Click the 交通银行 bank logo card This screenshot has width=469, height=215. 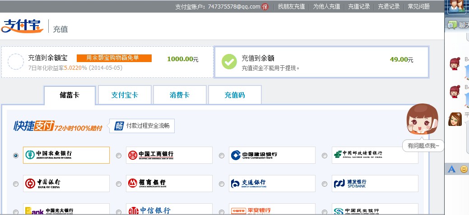272,184
